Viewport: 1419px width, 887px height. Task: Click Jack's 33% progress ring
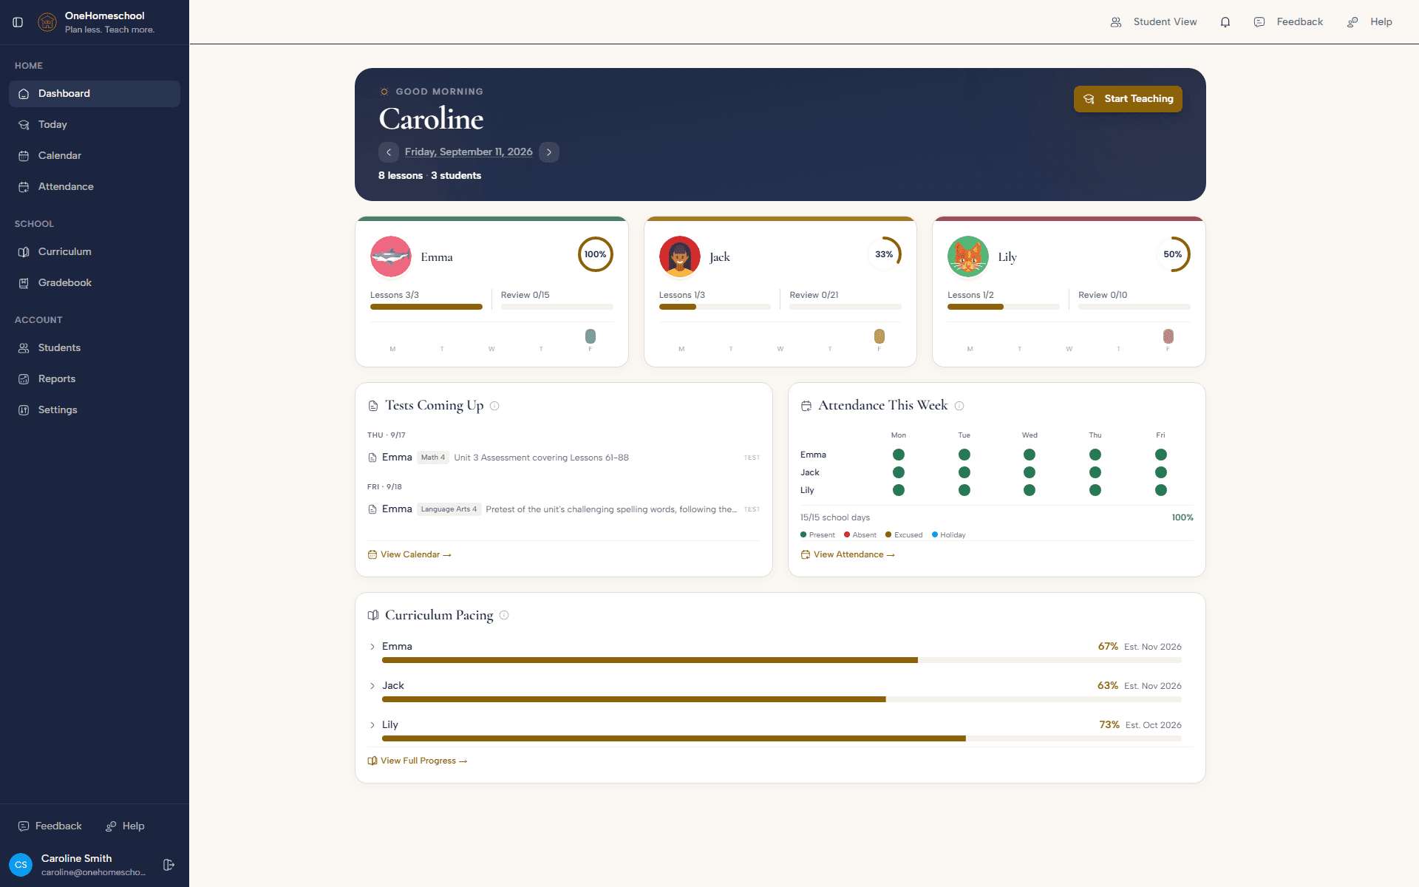(884, 254)
